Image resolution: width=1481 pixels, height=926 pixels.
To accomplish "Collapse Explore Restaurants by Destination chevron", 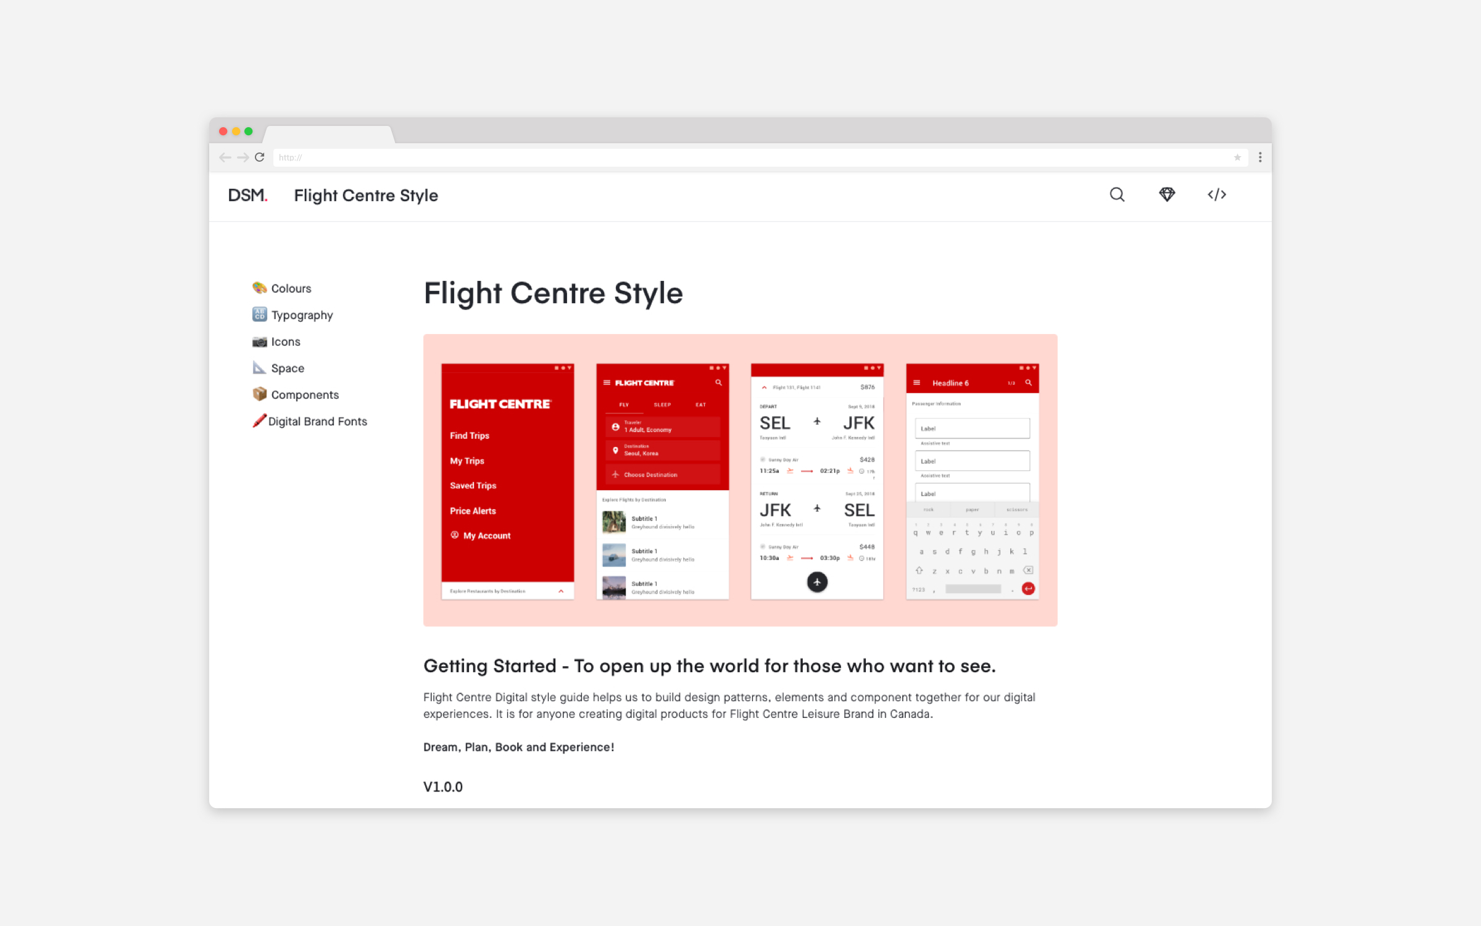I will (561, 591).
